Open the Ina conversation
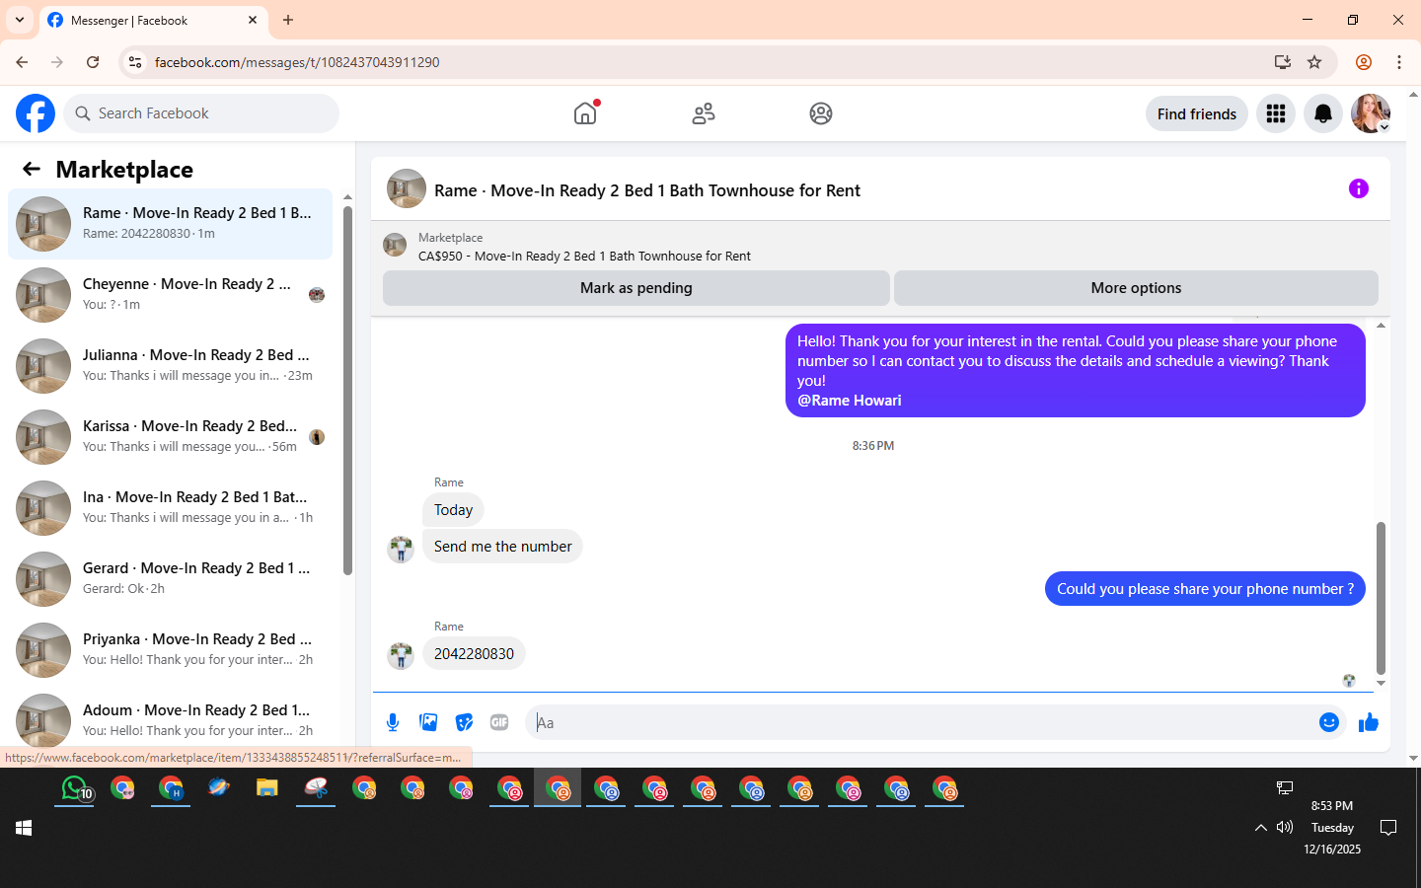 pyautogui.click(x=170, y=508)
